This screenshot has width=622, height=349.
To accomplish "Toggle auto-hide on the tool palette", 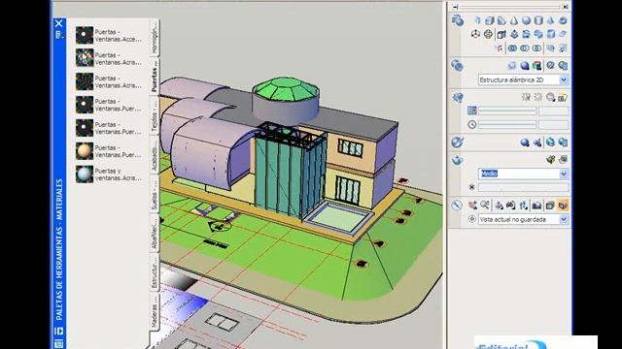I will [58, 331].
